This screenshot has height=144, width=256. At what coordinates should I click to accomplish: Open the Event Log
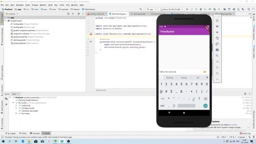tap(245, 133)
